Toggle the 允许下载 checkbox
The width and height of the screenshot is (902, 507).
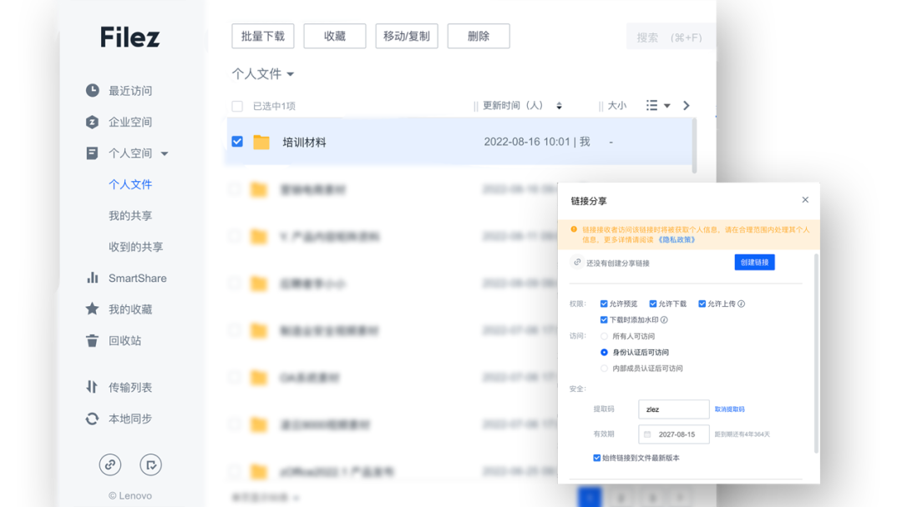[x=653, y=304]
